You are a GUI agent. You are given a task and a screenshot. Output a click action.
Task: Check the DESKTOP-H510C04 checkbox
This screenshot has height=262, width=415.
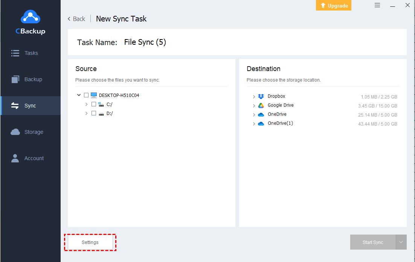(x=86, y=95)
